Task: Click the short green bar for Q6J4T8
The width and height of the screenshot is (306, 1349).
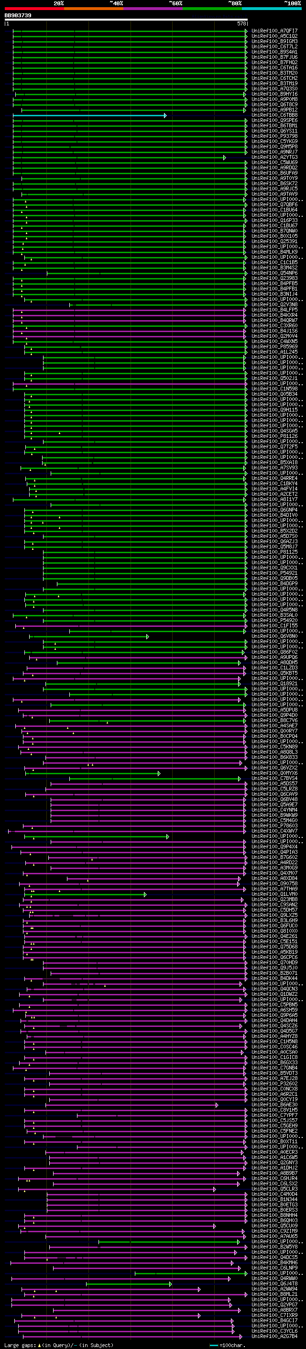Action: (x=129, y=1284)
